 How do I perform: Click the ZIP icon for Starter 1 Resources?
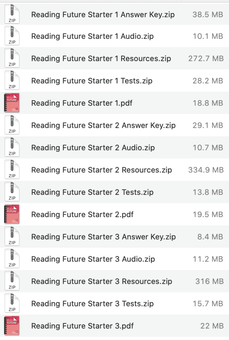coord(12,58)
